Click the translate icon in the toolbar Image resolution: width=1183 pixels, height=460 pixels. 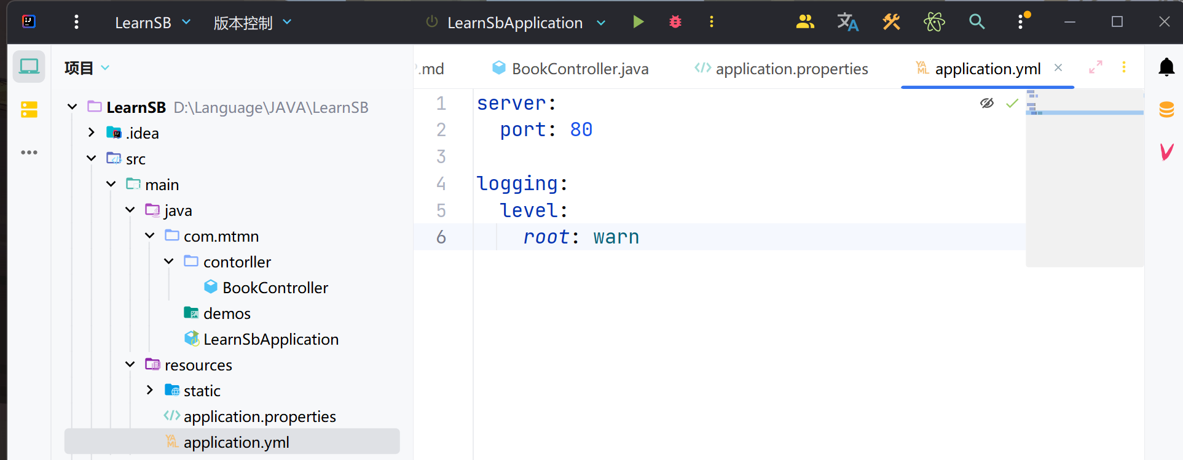[x=847, y=22]
